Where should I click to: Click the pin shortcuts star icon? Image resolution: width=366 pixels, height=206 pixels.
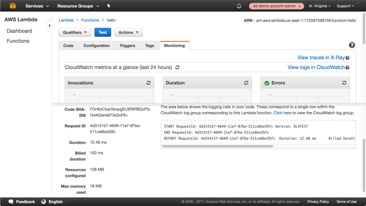109,6
